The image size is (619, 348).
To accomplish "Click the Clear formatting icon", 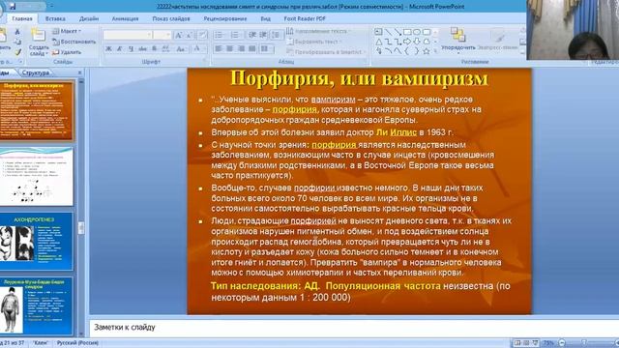I will coord(202,35).
